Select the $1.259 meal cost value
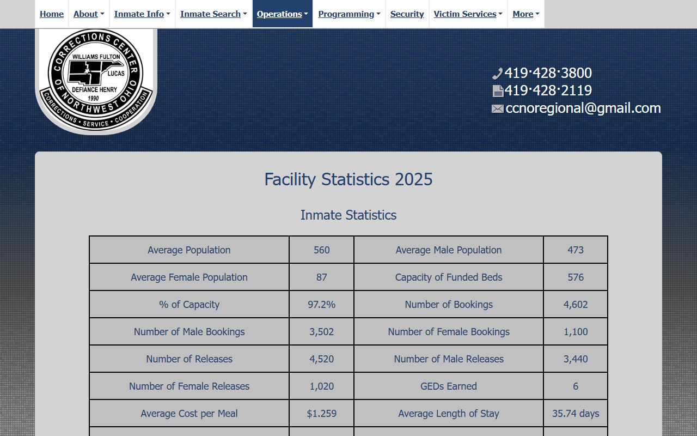The height and width of the screenshot is (436, 697). coord(322,414)
